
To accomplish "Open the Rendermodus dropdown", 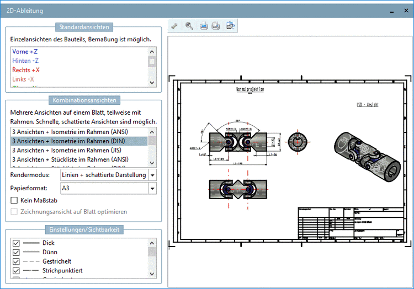I will [152, 175].
